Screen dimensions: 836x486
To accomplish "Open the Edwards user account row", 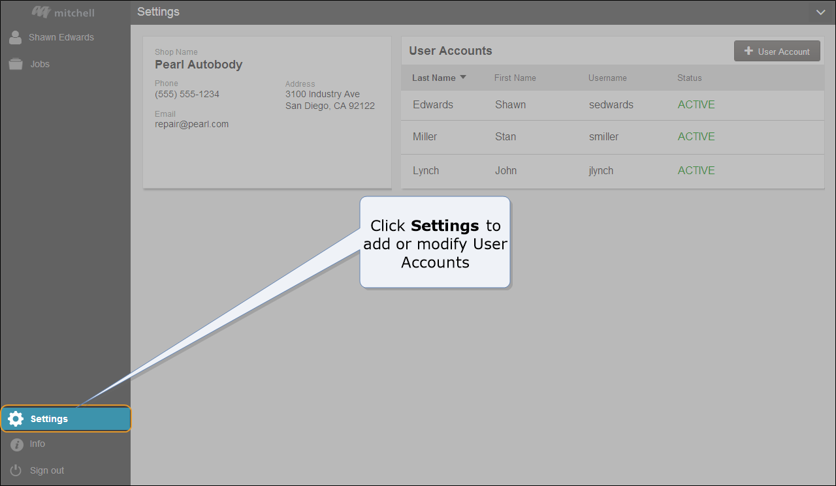I will tap(432, 104).
